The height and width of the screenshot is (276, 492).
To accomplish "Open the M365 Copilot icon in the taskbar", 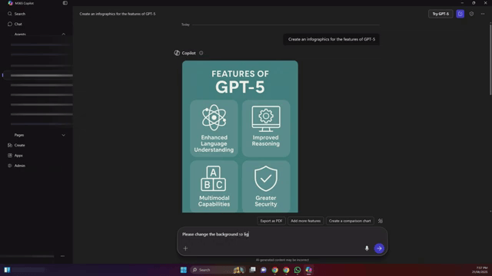I will pos(309,270).
